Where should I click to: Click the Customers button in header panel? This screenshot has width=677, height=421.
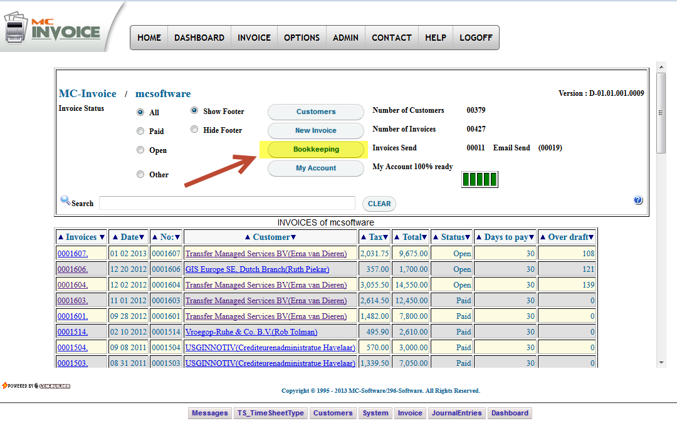tap(316, 112)
